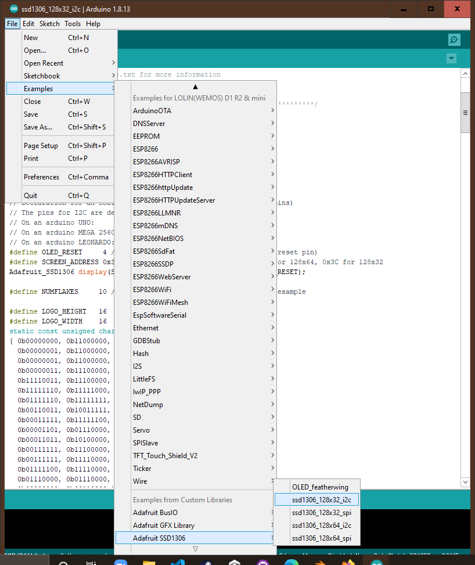Viewport: 475px width, 565px height.
Task: Open ESP8266NetBIOS examples
Action: pyautogui.click(x=196, y=239)
